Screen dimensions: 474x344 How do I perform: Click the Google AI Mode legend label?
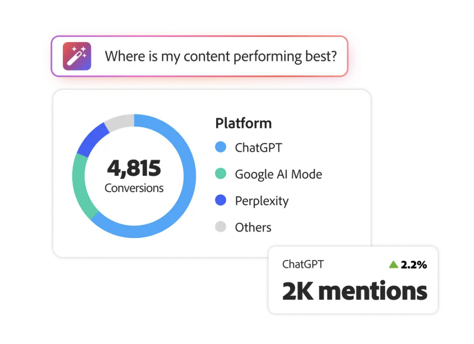(x=278, y=175)
